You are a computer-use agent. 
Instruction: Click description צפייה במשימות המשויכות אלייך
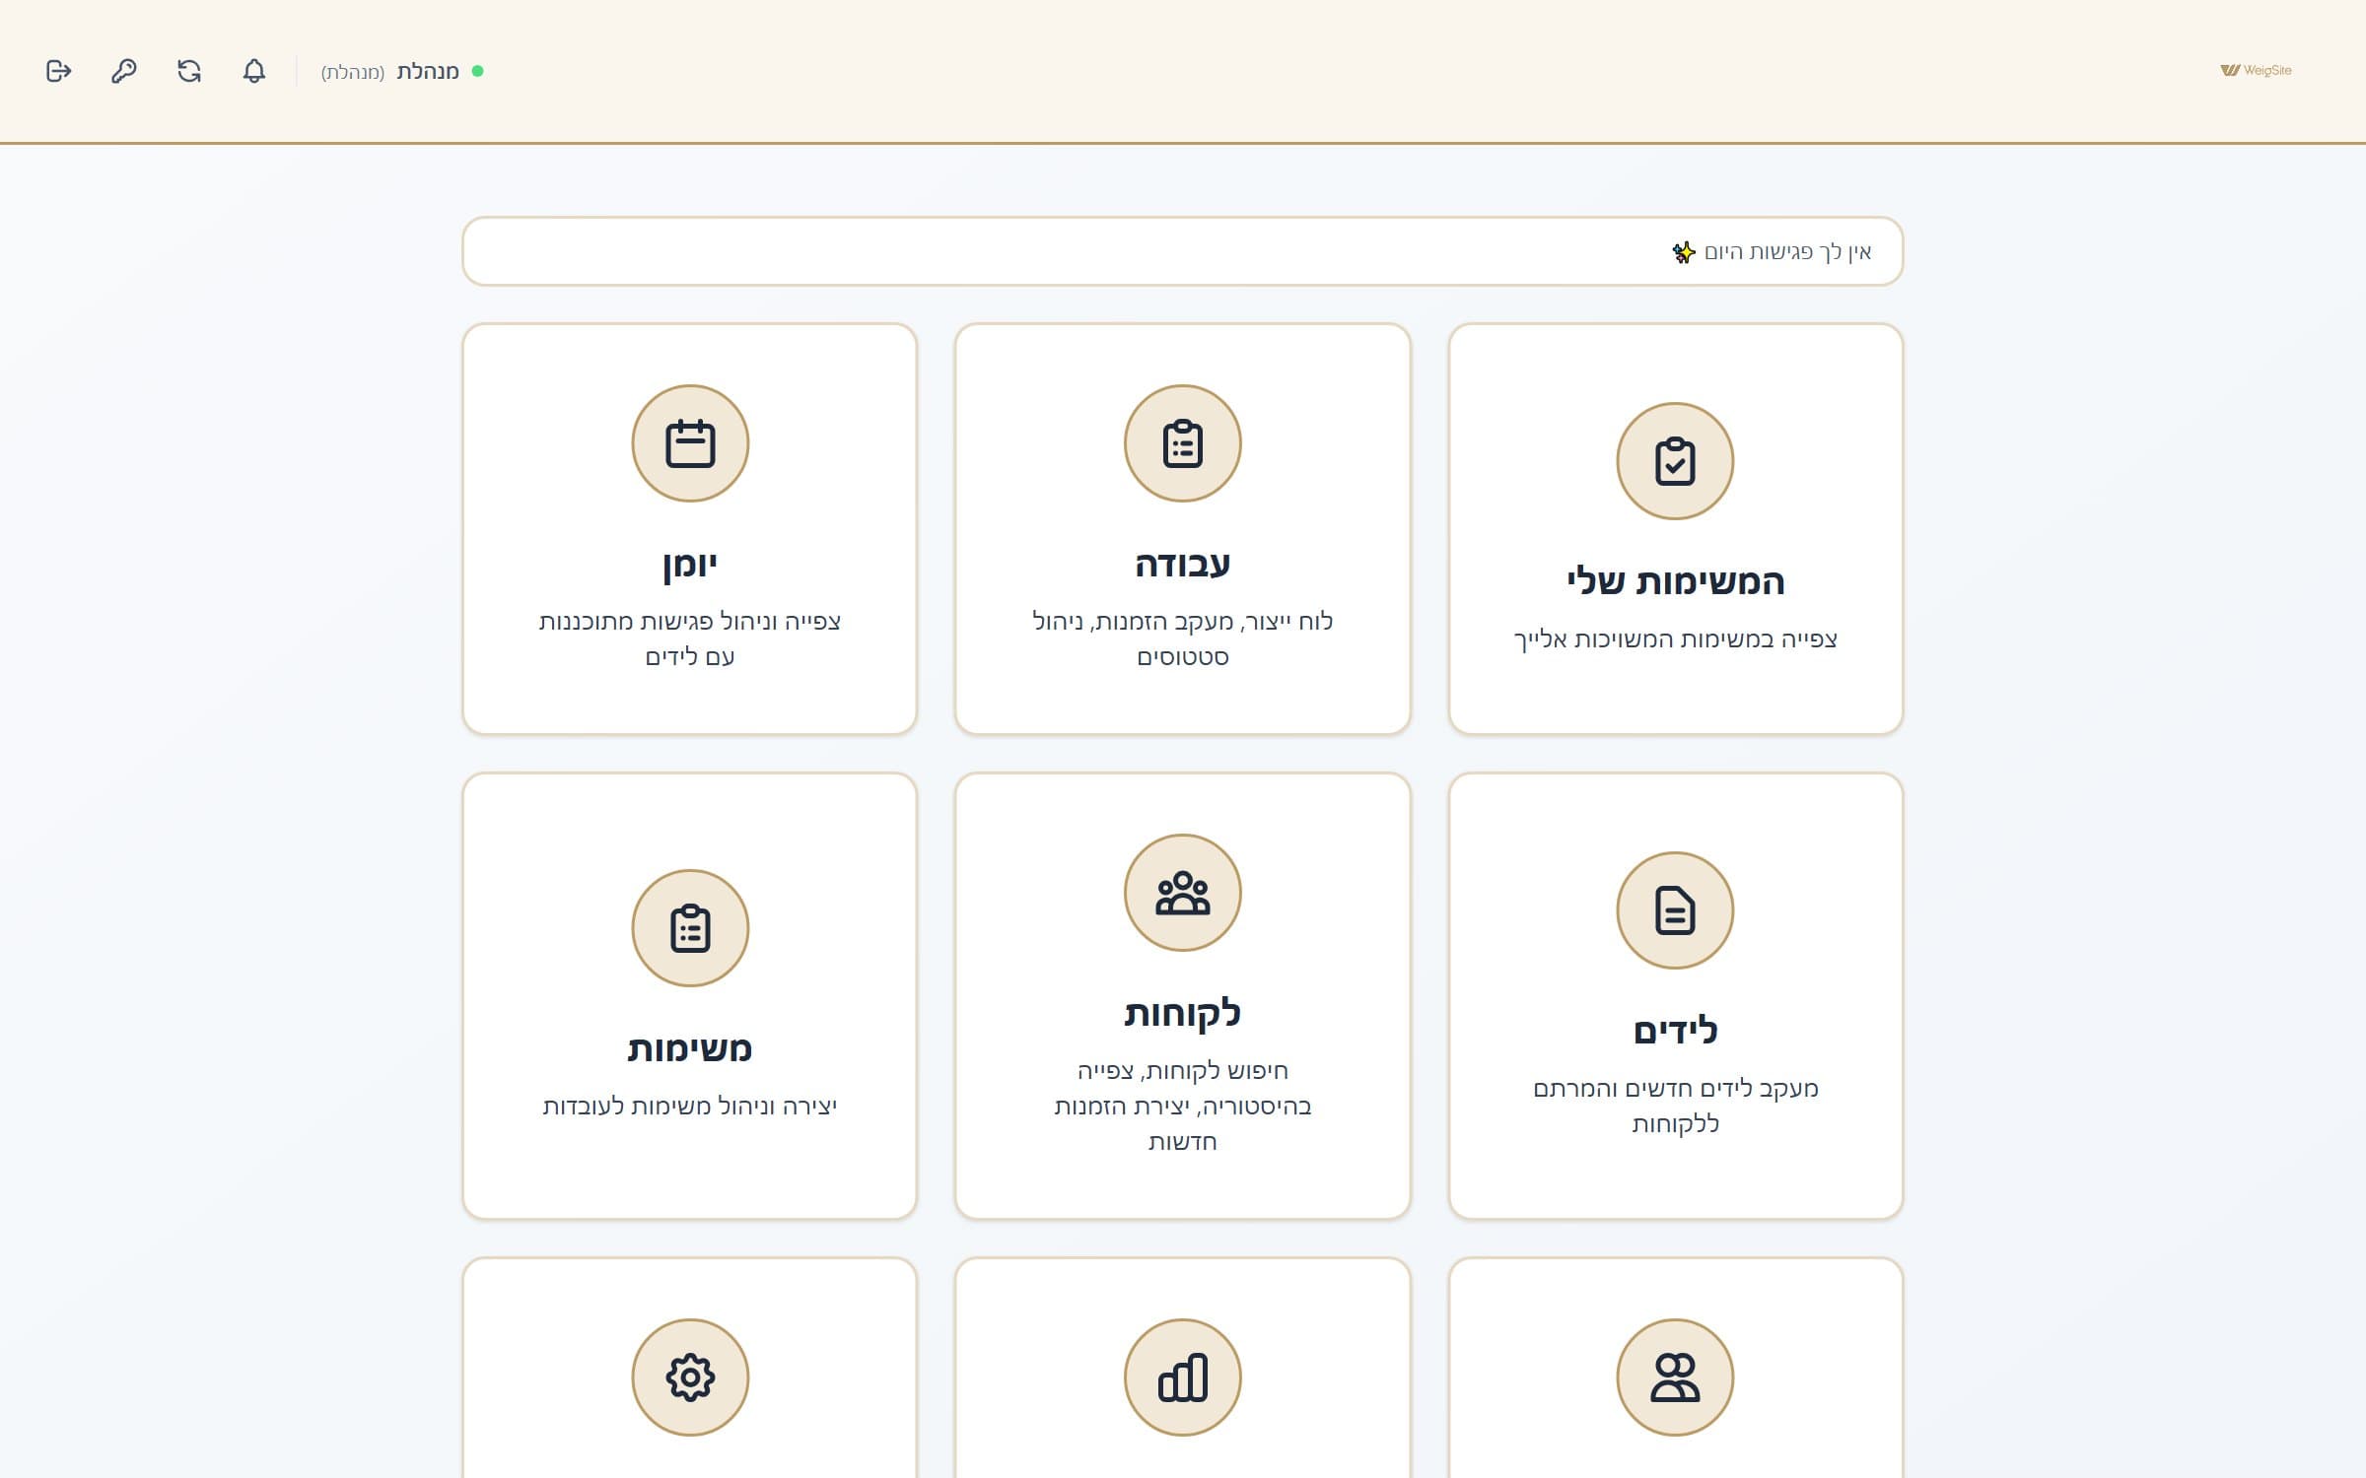click(x=1675, y=638)
